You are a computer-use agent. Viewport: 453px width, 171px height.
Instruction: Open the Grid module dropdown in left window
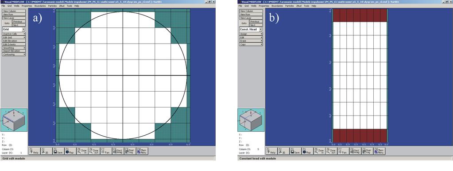pos(23,30)
